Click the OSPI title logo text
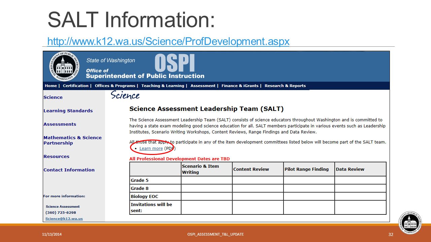The height and width of the screenshot is (242, 431). 175,63
